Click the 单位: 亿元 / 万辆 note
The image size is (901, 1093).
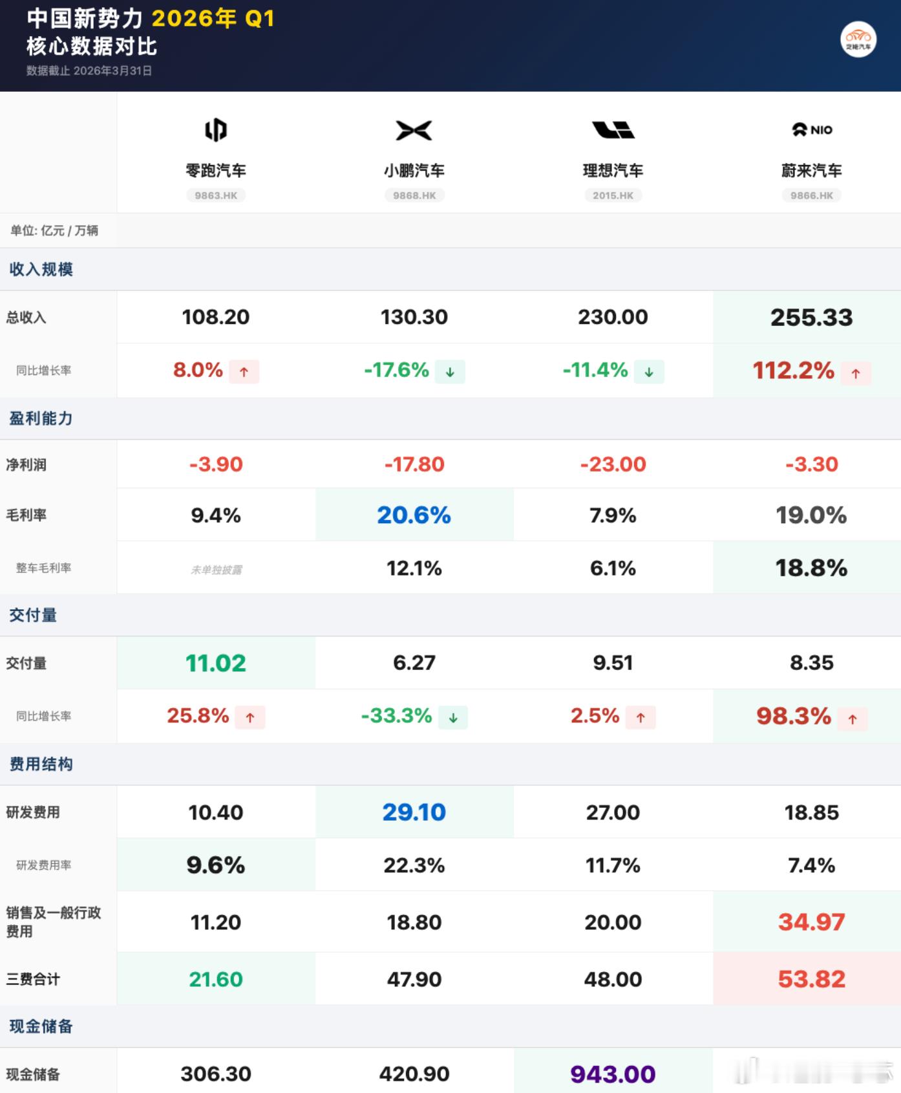point(54,231)
